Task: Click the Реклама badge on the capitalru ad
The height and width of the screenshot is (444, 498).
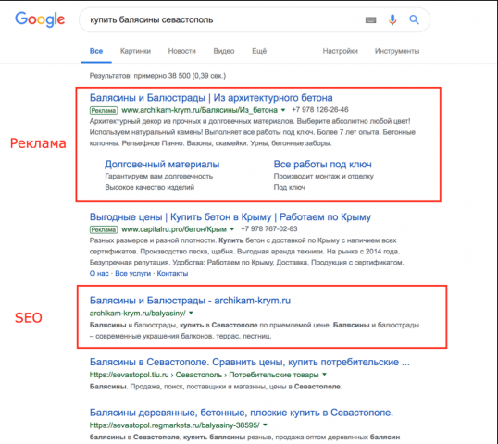Action: click(104, 229)
